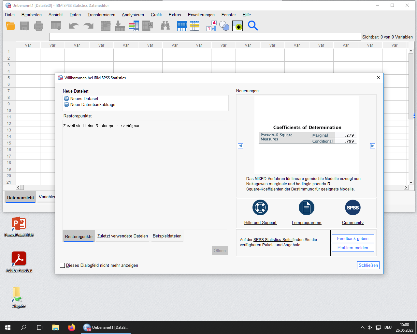Image resolution: width=417 pixels, height=334 pixels.
Task: Open the Lernprogramme document icon
Action: tap(306, 207)
